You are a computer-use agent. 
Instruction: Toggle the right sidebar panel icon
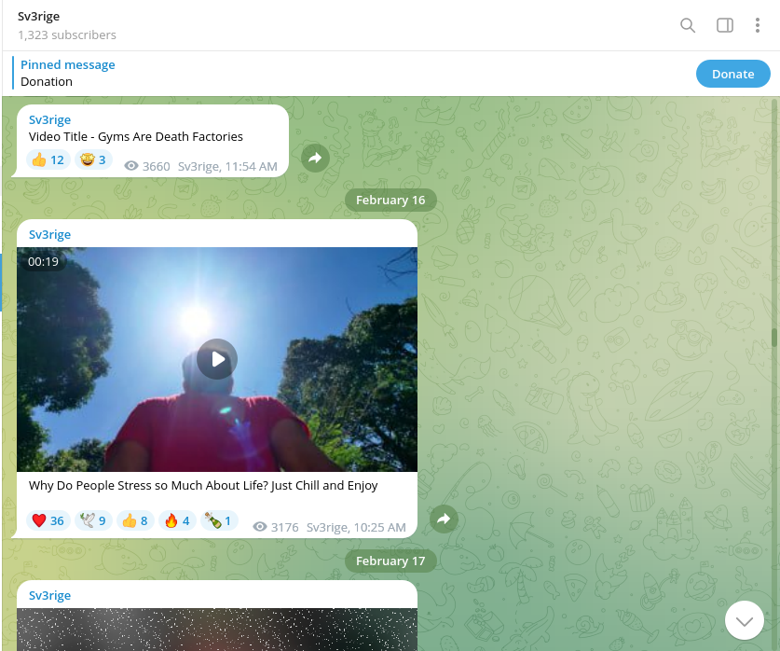(725, 25)
